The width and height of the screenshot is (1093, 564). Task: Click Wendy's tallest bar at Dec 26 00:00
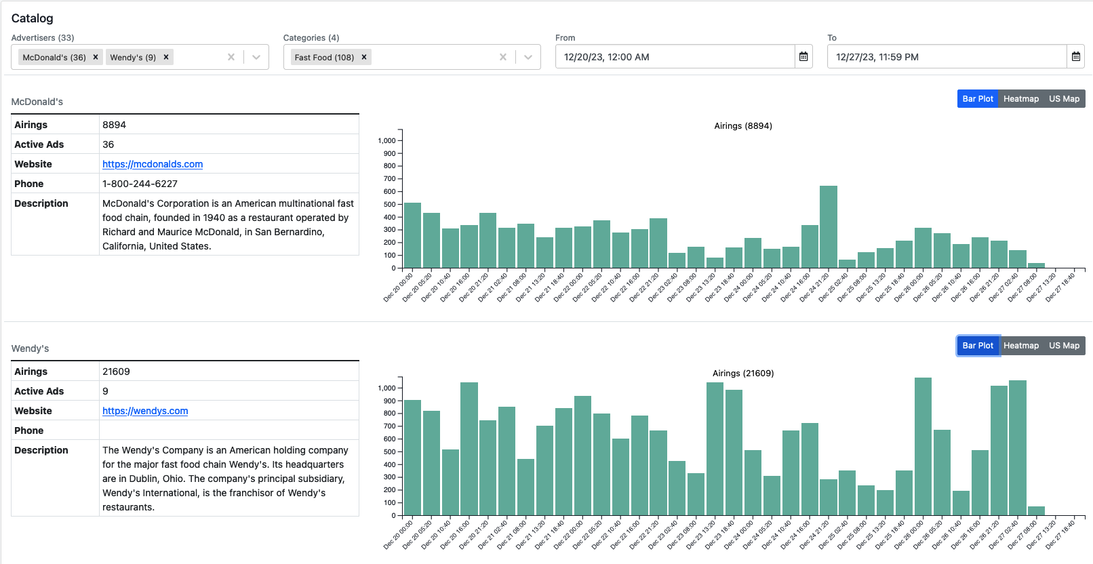tap(923, 446)
